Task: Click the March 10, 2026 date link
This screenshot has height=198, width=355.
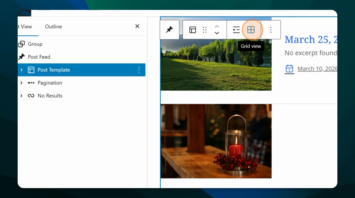Action: pyautogui.click(x=318, y=69)
